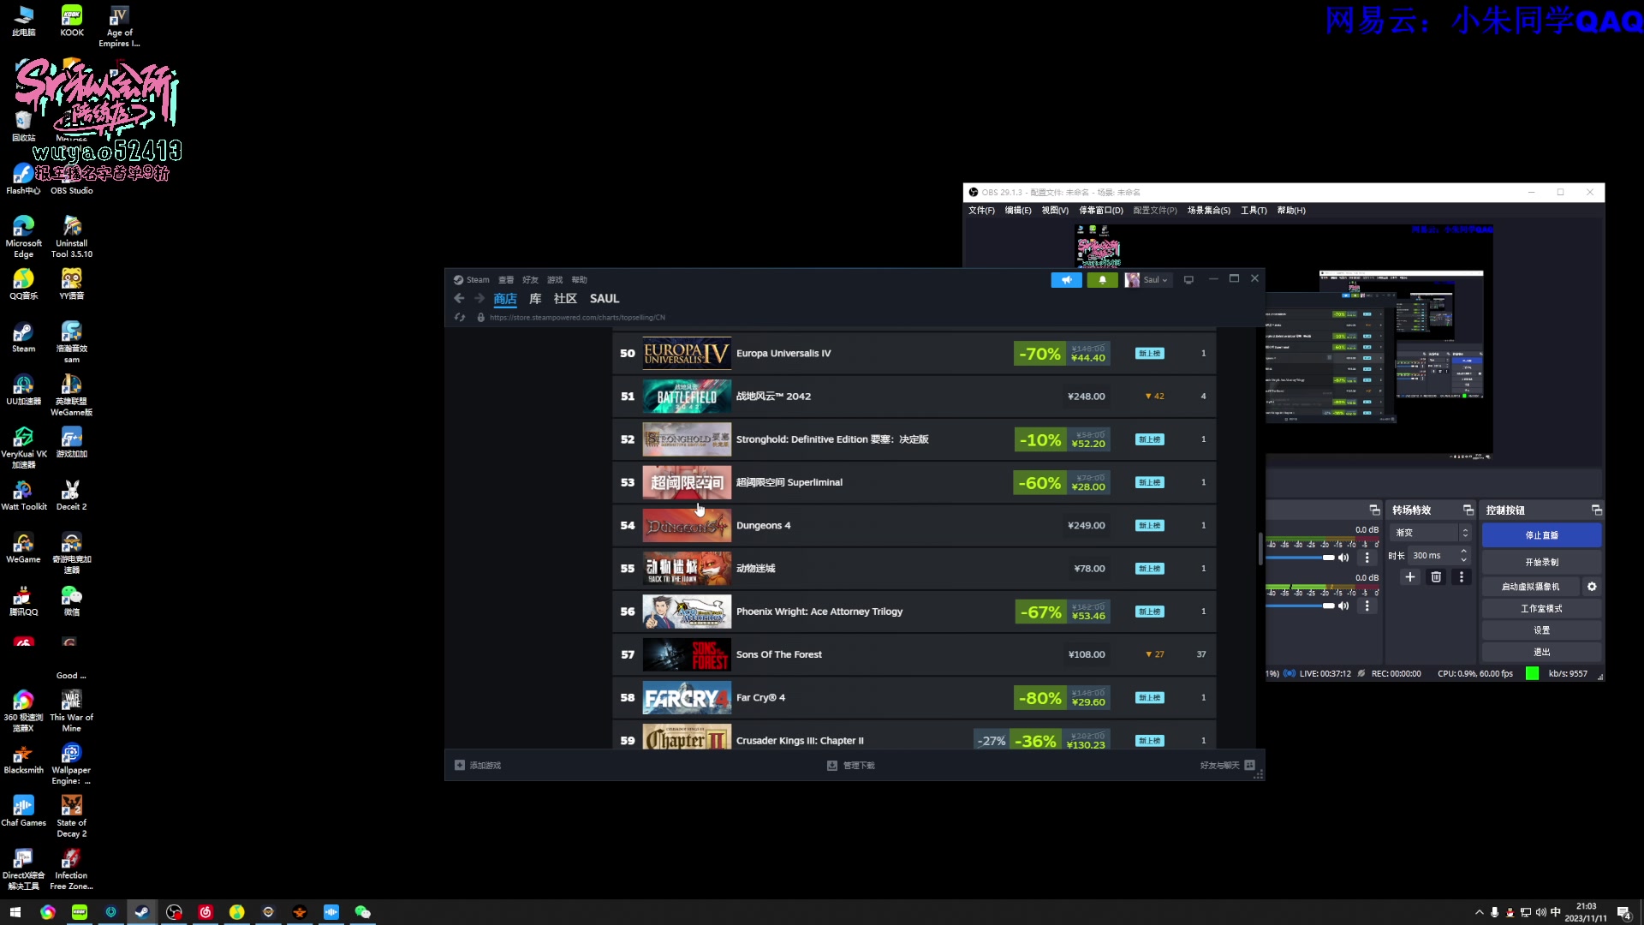This screenshot has width=1644, height=925.
Task: Click the Battlefield 2042 thumbnail
Action: [687, 396]
